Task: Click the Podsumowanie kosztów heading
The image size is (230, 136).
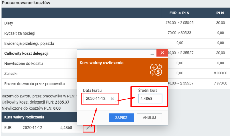Action: pyautogui.click(x=26, y=3)
